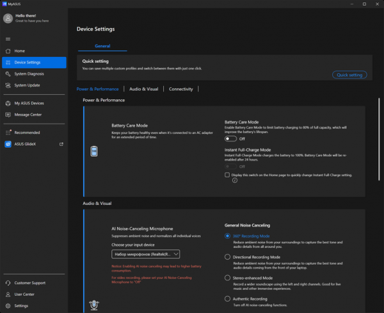
Task: Select Stereo-enhanced Mode option
Action: coord(227,278)
